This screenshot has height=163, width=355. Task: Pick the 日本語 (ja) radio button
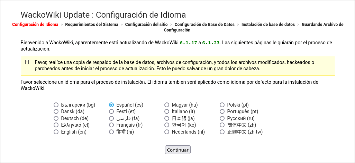(167, 118)
